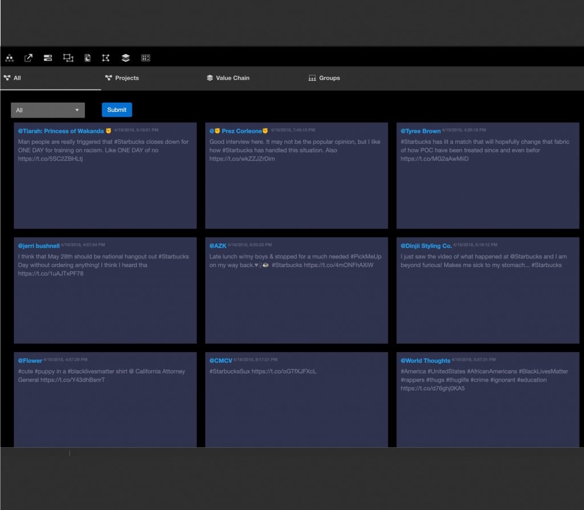
Task: Click the blue Submit button
Action: coord(117,110)
